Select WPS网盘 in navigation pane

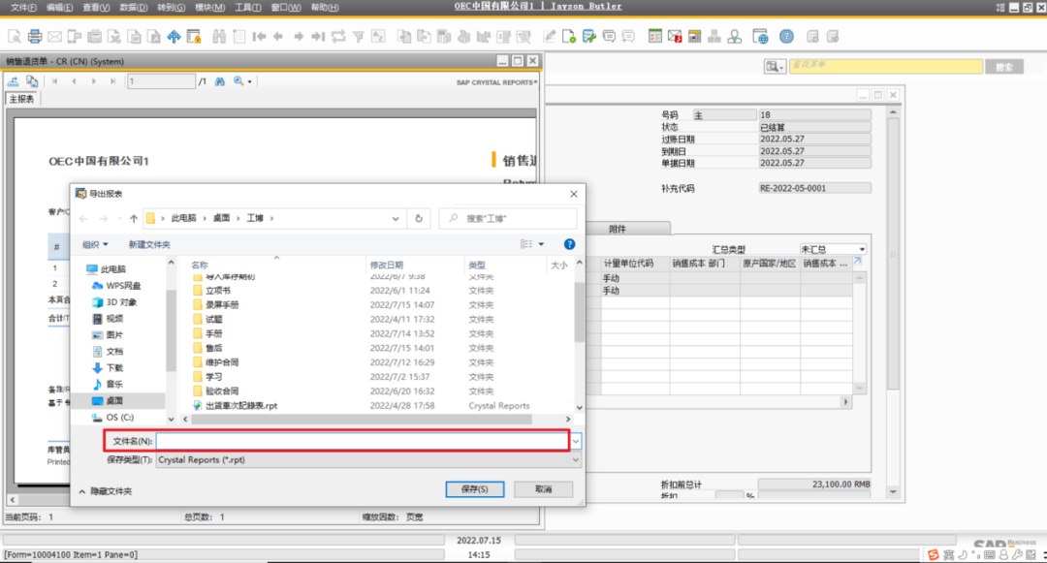tap(123, 286)
